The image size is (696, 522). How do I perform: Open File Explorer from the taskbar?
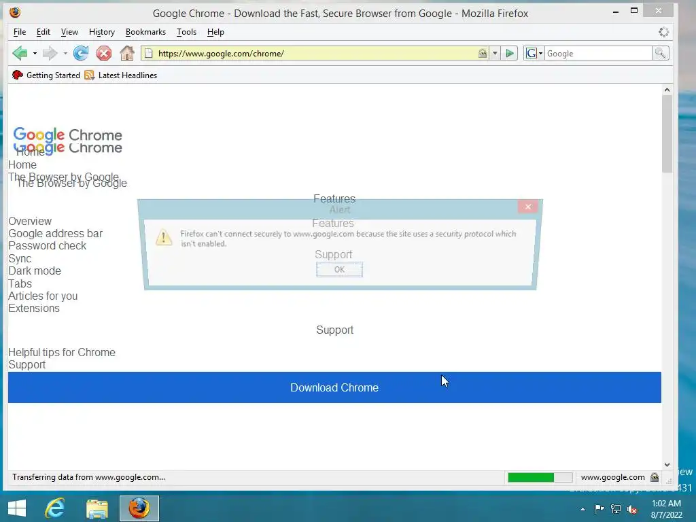tap(97, 508)
